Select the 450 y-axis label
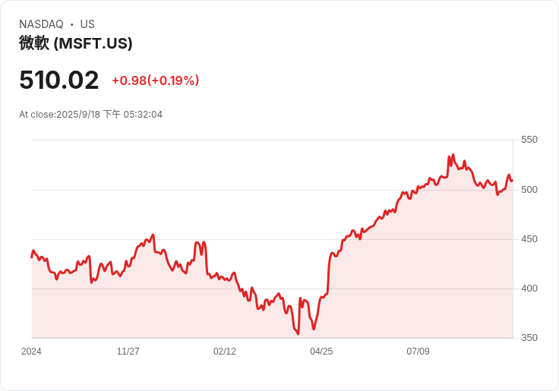559x391 pixels. (529, 239)
